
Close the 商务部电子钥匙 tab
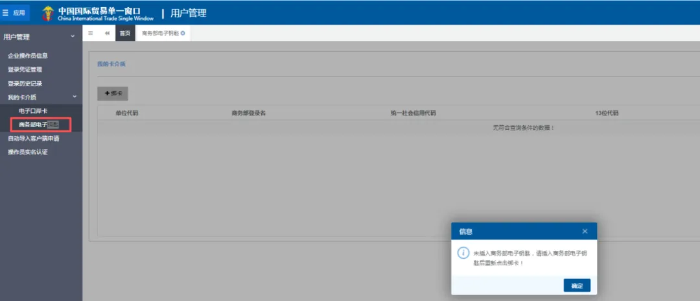(183, 33)
